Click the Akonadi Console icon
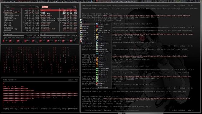This screenshot has height=114, width=202. click(97, 24)
